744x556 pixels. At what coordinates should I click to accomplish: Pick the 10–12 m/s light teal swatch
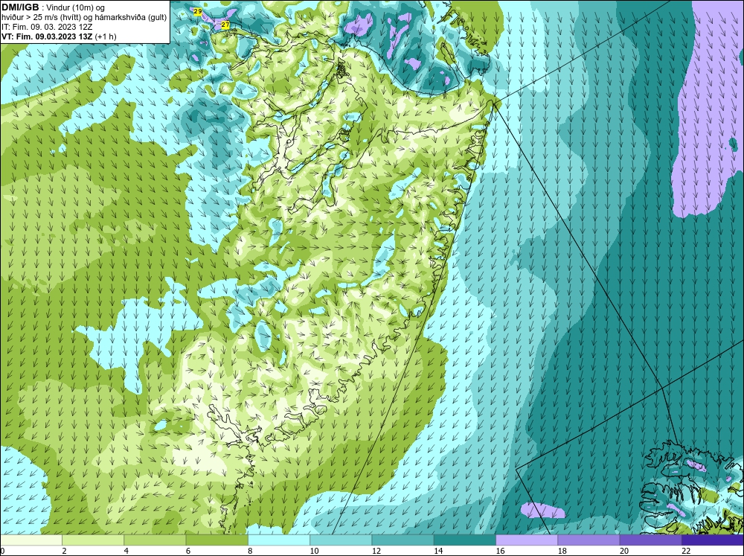click(x=341, y=540)
